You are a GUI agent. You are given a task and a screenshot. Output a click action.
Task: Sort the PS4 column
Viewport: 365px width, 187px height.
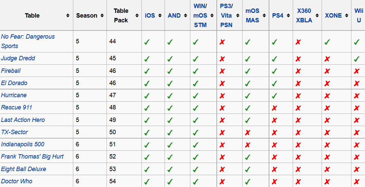[288, 16]
